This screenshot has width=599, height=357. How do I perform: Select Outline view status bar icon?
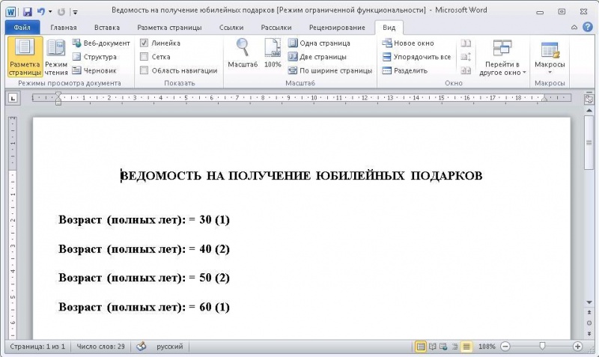tap(454, 347)
